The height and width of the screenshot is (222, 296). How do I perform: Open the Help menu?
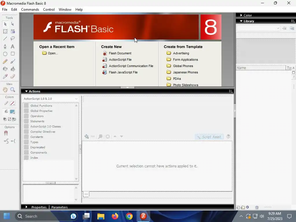79,10
